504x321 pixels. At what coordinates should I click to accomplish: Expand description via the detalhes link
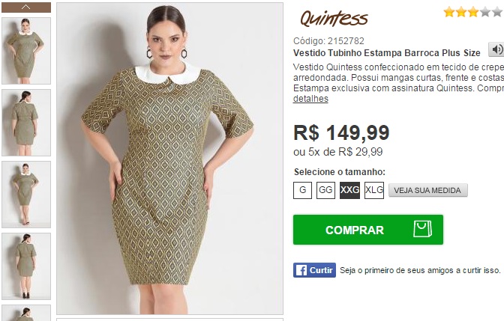(x=310, y=99)
